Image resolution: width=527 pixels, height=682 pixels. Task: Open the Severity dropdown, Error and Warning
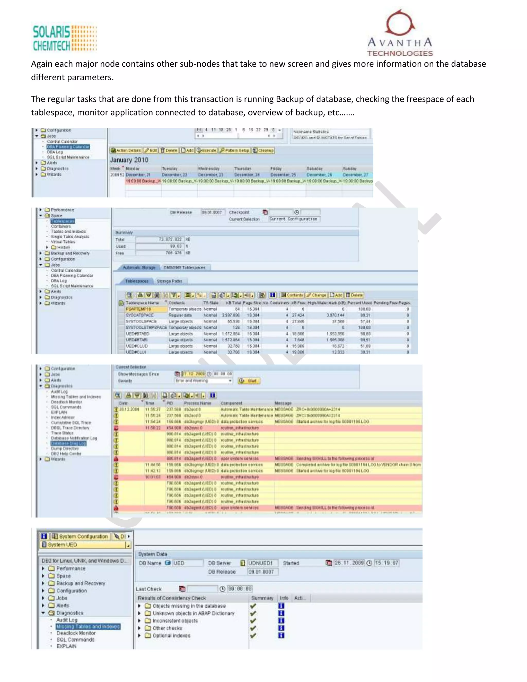click(204, 381)
